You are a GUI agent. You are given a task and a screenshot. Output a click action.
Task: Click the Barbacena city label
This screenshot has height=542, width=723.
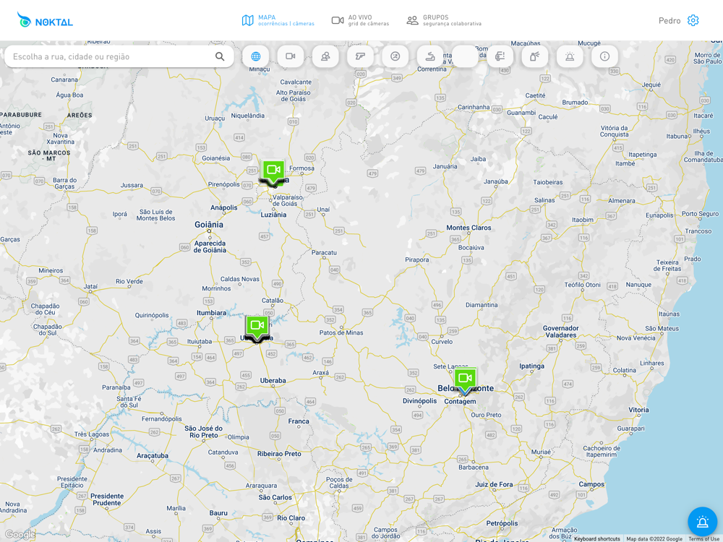click(x=474, y=468)
